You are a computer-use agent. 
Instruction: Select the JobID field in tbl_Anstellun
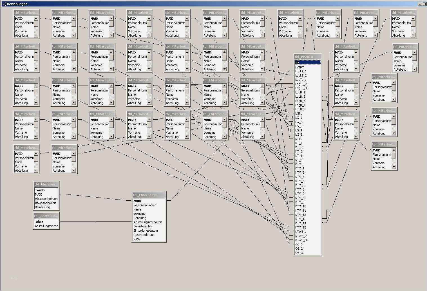pos(38,222)
